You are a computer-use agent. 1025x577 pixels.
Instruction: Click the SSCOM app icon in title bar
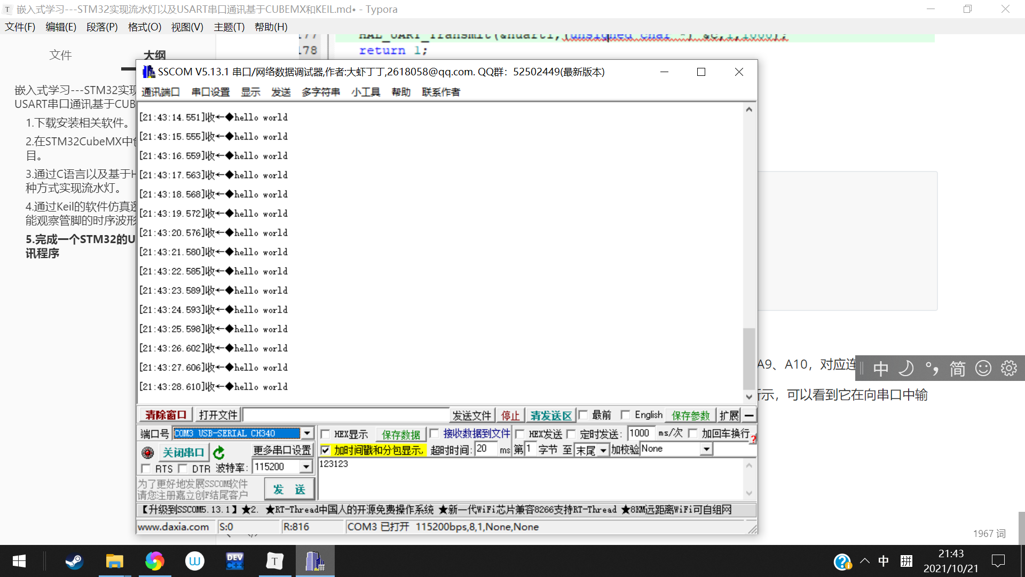(148, 72)
